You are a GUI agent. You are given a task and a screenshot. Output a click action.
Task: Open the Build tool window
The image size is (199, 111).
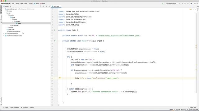(32, 107)
